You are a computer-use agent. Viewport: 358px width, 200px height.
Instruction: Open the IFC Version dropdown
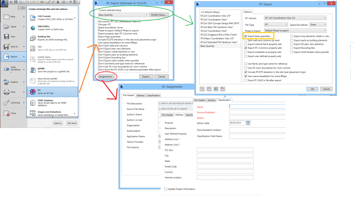pyautogui.click(x=295, y=18)
